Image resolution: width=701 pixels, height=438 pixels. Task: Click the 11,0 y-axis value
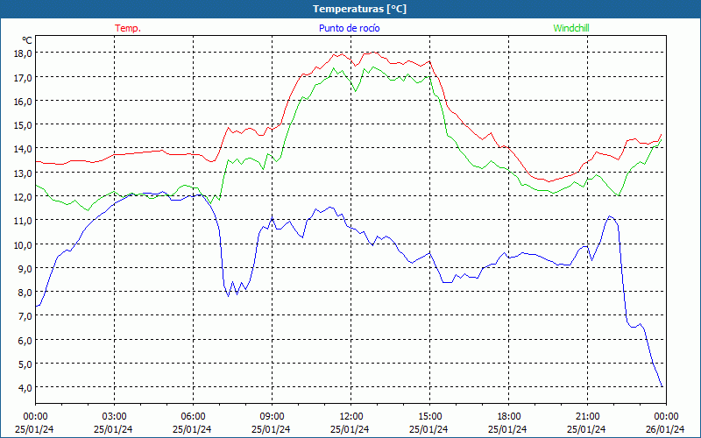[x=24, y=221]
